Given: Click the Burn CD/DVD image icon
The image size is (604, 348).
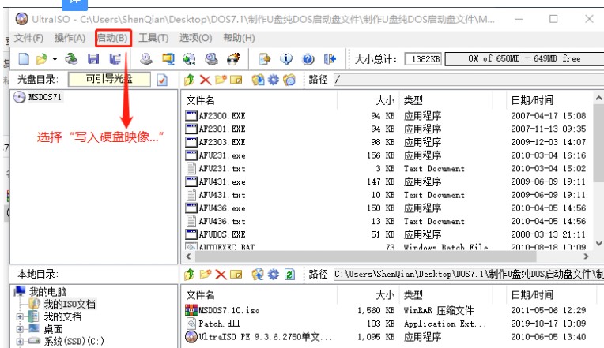Looking at the screenshot, I should coord(233,59).
